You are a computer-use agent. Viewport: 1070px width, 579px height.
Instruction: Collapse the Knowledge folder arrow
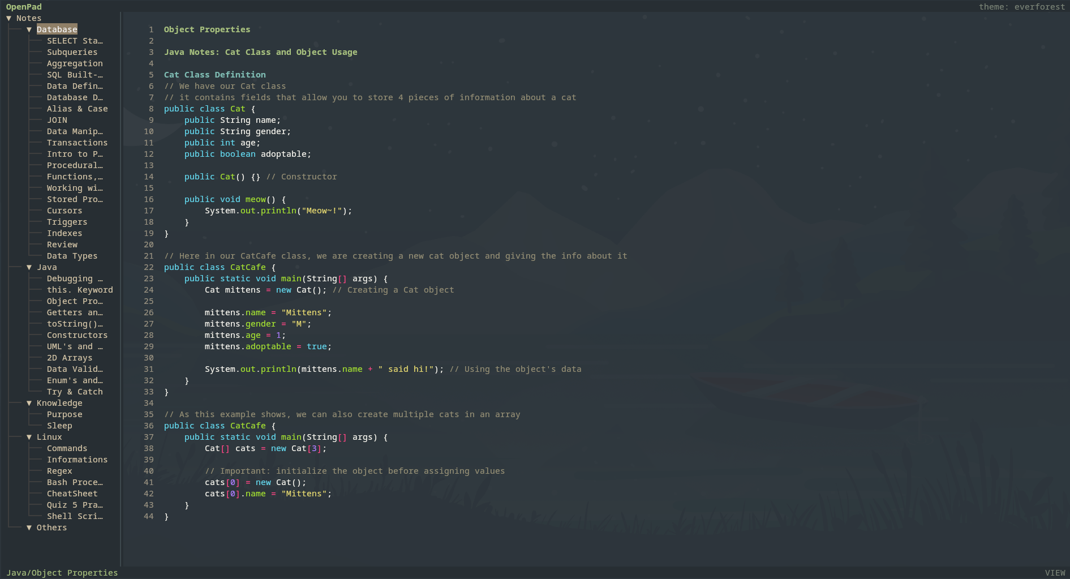pyautogui.click(x=29, y=403)
